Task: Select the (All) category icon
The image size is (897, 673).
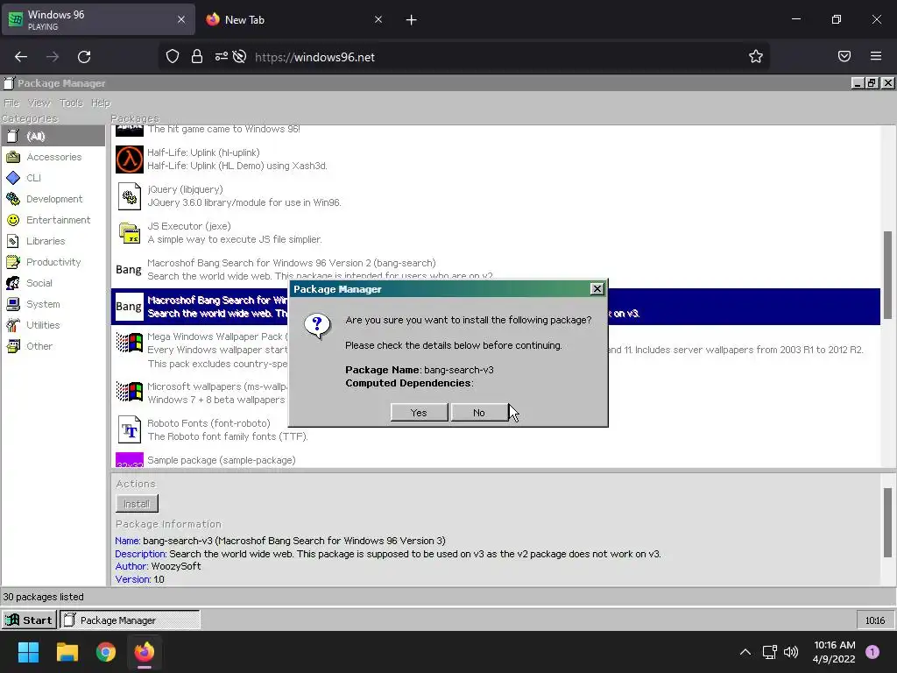Action: point(12,136)
